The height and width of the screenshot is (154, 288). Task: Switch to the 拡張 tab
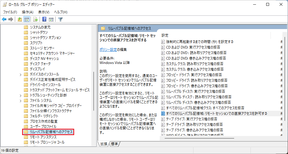pos(104,144)
